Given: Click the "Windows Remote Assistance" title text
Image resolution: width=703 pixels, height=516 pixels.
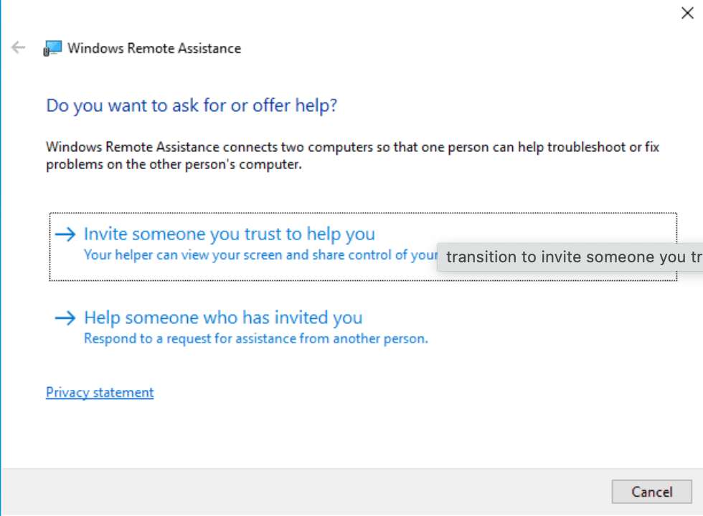Looking at the screenshot, I should click(154, 49).
